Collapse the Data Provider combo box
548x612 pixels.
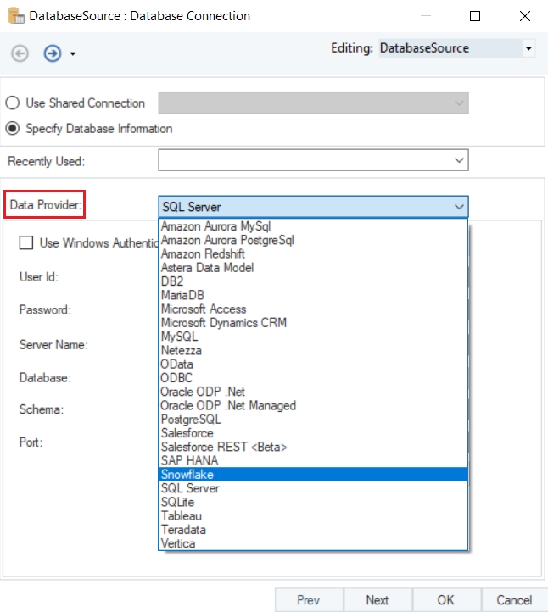coord(458,206)
